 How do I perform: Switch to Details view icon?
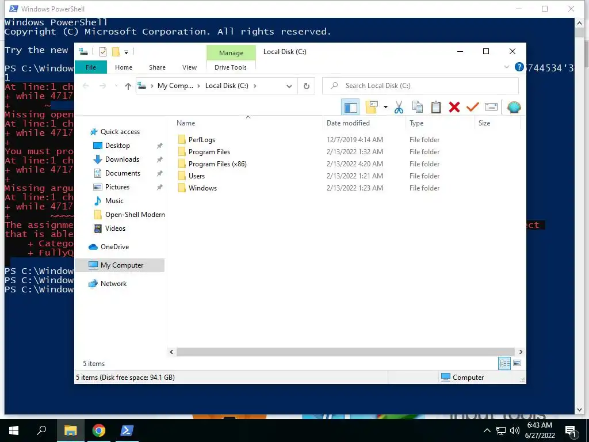pyautogui.click(x=504, y=363)
